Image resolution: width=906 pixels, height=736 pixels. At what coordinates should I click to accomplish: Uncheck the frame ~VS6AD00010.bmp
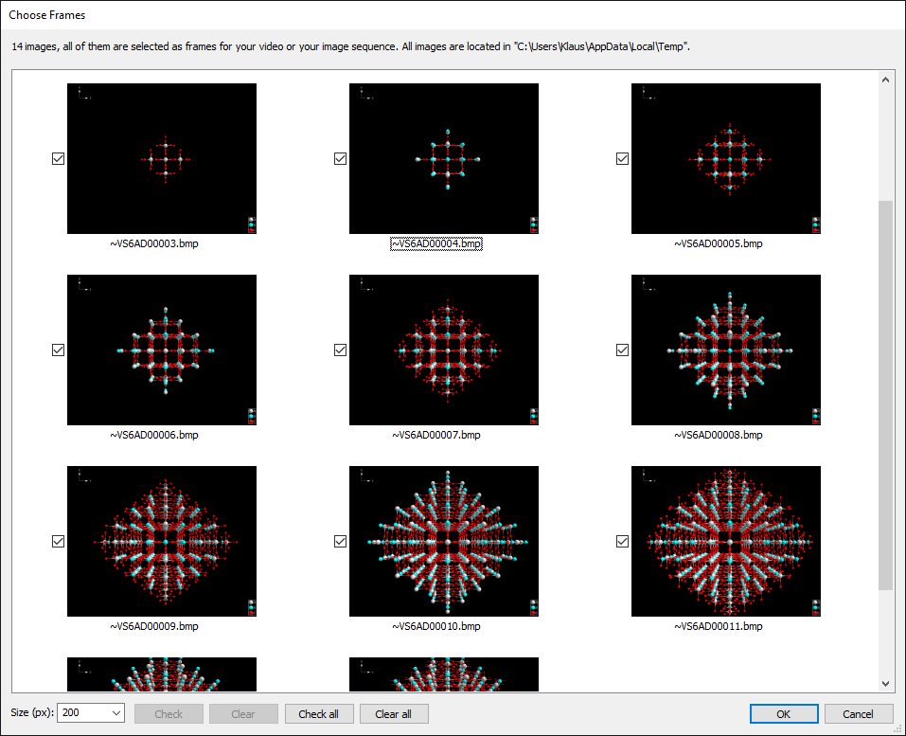point(340,541)
